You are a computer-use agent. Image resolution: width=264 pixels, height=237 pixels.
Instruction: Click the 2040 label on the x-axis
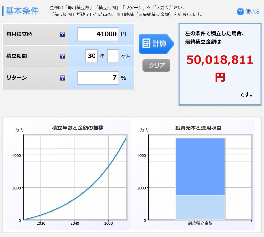[75, 223]
